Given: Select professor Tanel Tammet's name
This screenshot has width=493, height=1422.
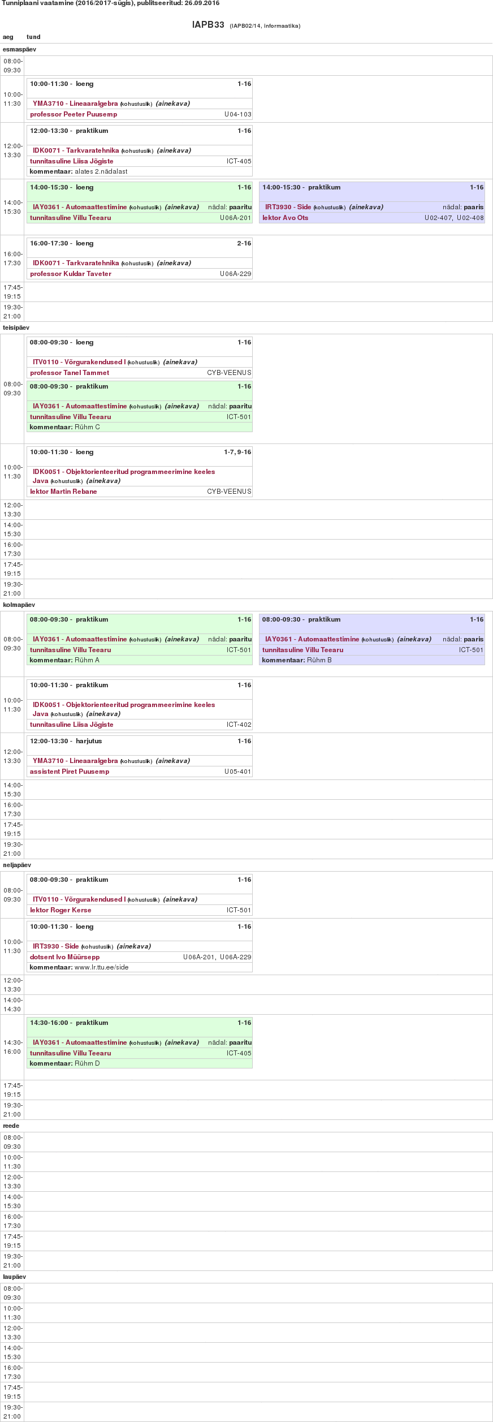Looking at the screenshot, I should click(70, 373).
